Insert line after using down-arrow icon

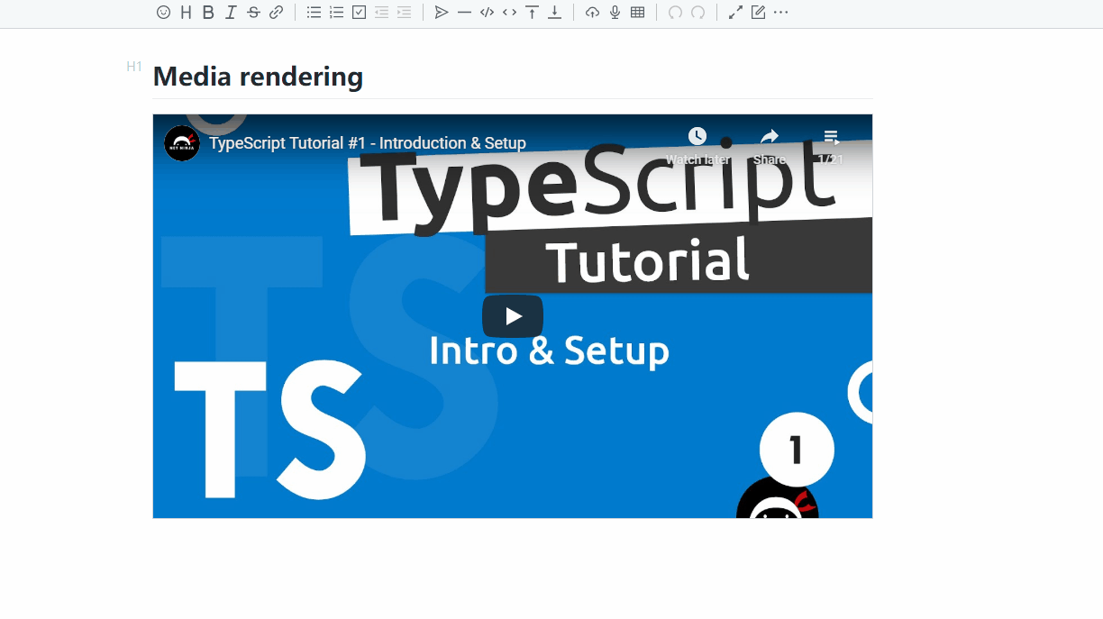click(555, 13)
